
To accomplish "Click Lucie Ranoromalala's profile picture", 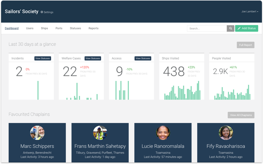I will pyautogui.click(x=163, y=133).
